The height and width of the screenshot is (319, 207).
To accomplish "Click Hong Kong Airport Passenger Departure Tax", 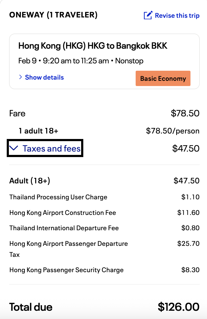I will (x=69, y=244).
